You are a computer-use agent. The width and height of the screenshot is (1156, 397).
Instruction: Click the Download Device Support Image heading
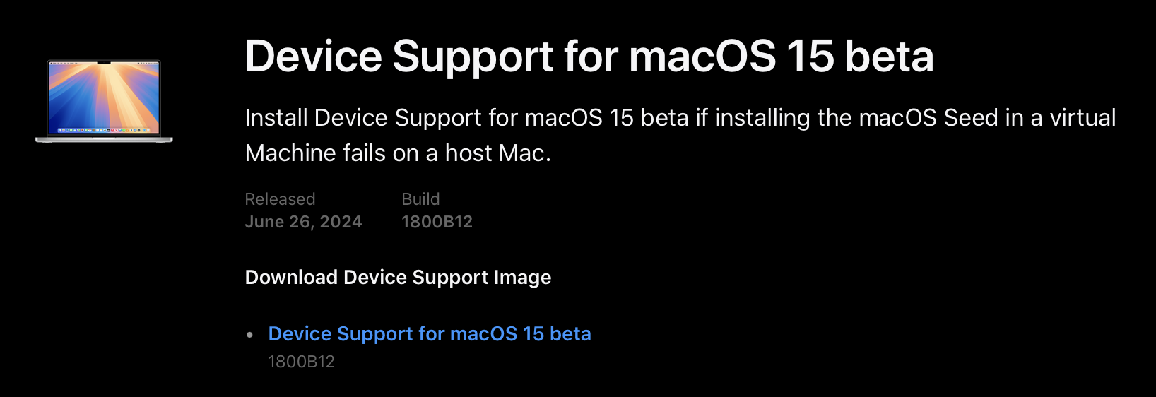coord(398,278)
